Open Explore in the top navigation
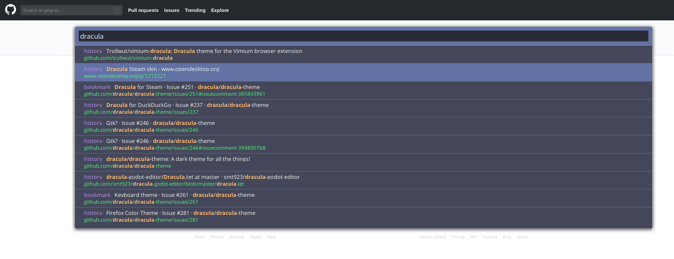Viewport: 674px width, 259px height. coord(220,10)
